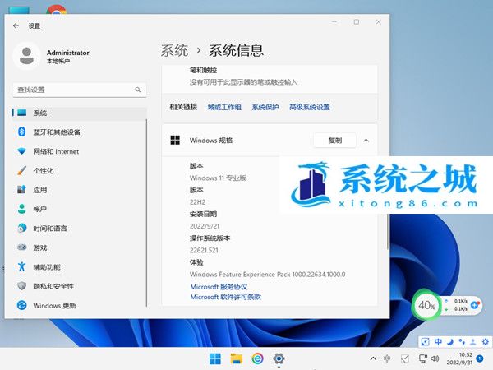This screenshot has height=370, width=493.
Task: Click the Windows Feature Experience Pack text
Action: [268, 275]
